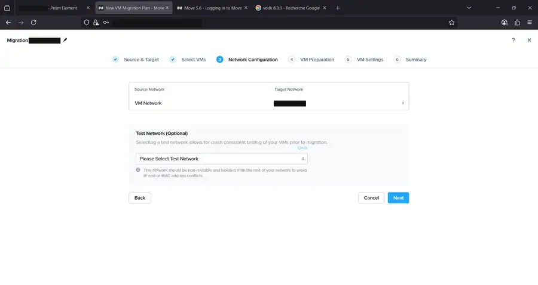Go to Source & Target step
The width and height of the screenshot is (538, 285).
(x=136, y=60)
